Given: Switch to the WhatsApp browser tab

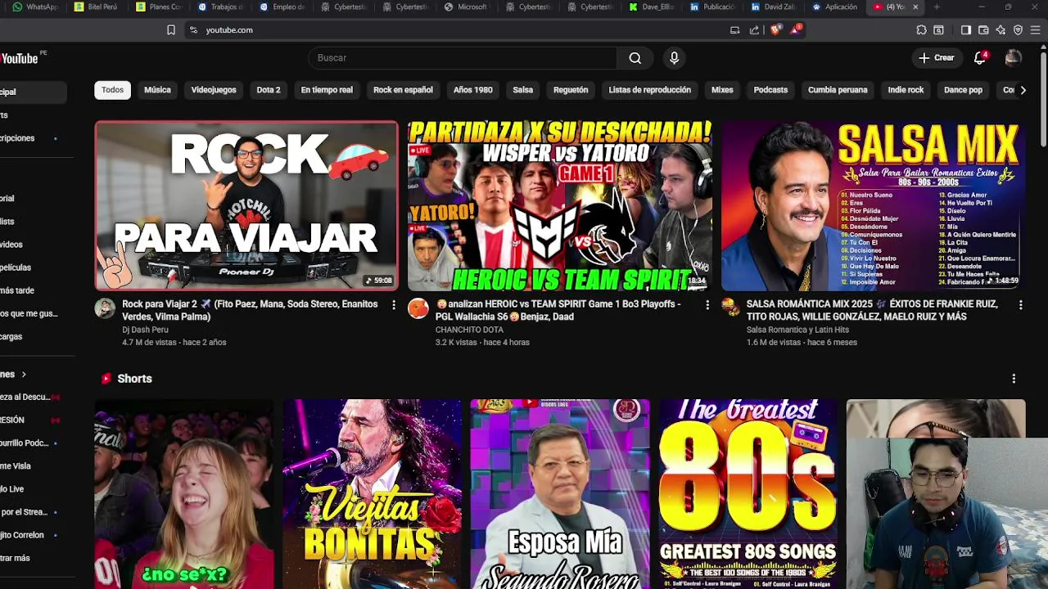Looking at the screenshot, I should (x=36, y=7).
